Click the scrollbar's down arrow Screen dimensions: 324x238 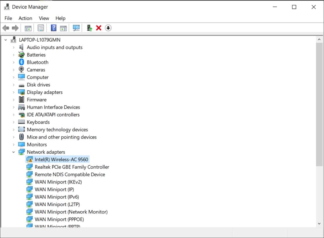(319, 224)
